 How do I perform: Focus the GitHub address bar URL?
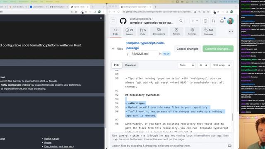tap(159, 12)
